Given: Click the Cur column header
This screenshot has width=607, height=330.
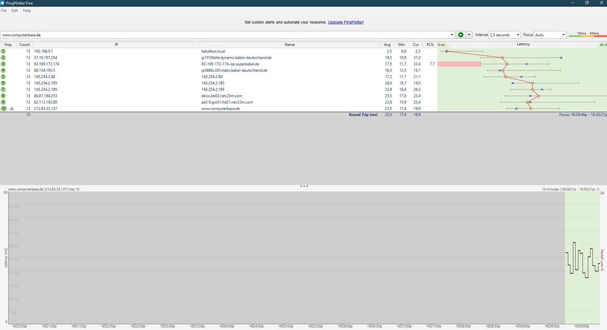Looking at the screenshot, I should tap(416, 44).
